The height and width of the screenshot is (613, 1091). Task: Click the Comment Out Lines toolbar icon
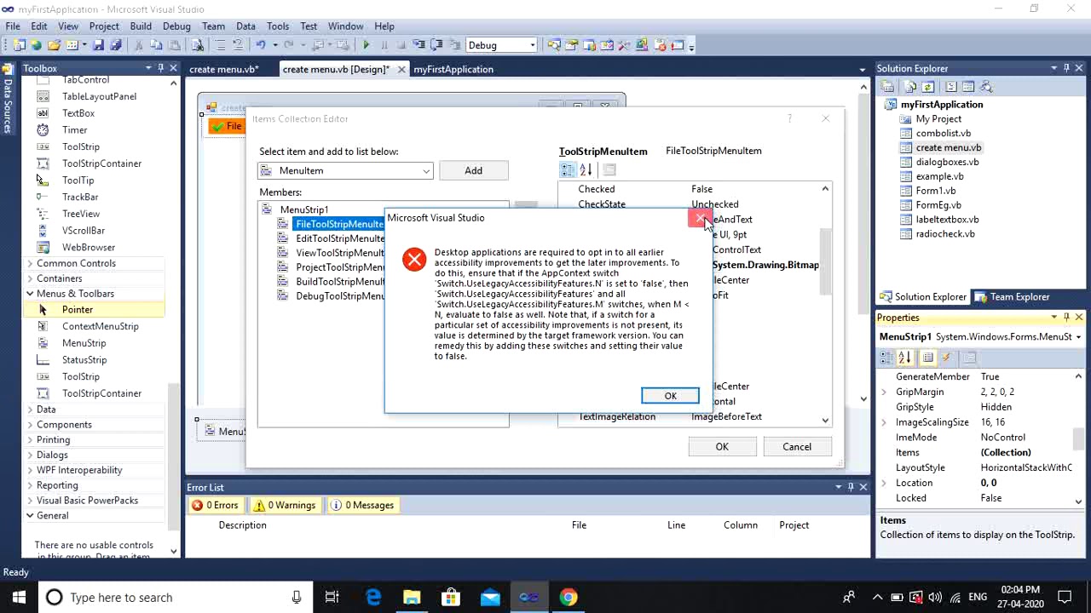point(220,45)
